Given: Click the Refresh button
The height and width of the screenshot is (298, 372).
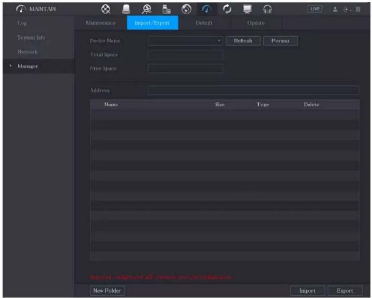Looking at the screenshot, I should tap(243, 41).
